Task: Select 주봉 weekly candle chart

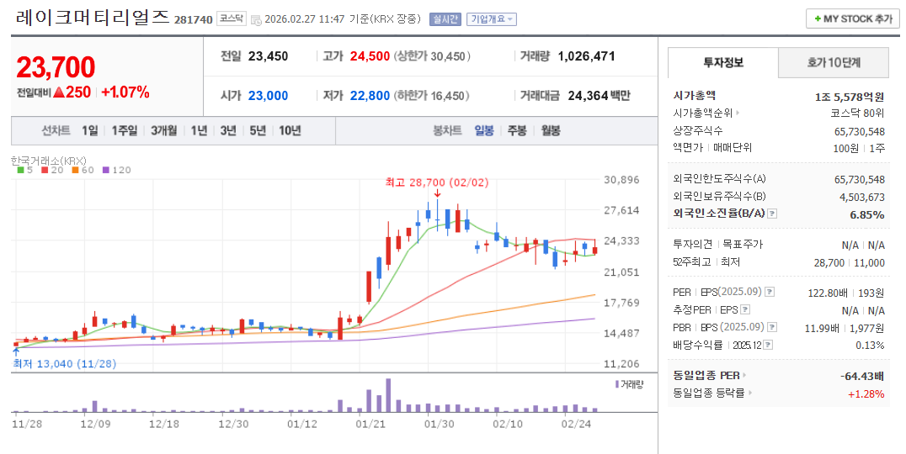Action: tap(517, 131)
